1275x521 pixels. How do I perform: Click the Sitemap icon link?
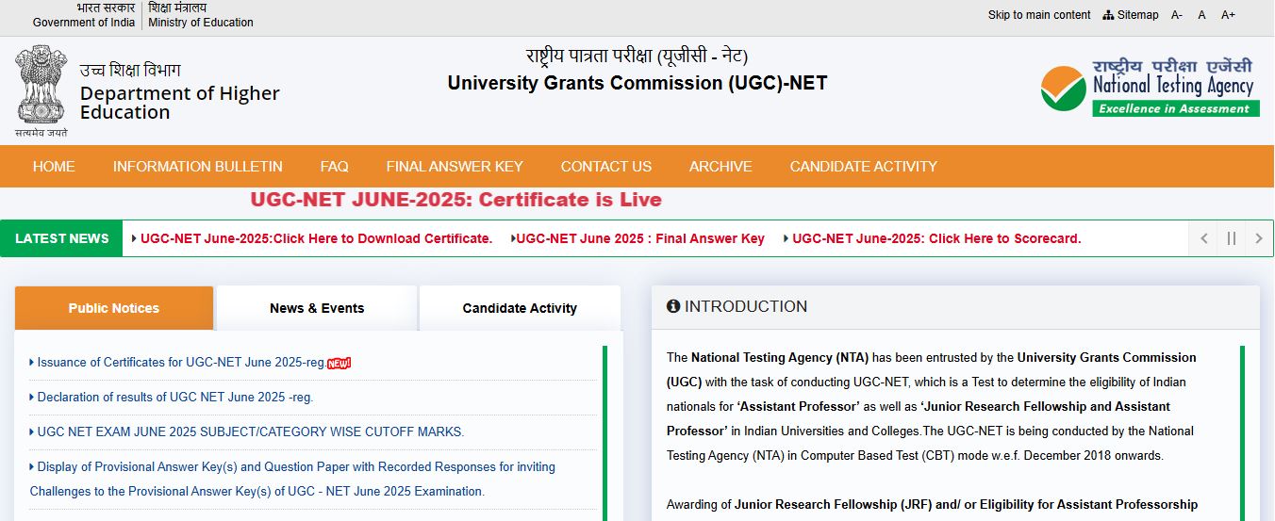pyautogui.click(x=1130, y=15)
